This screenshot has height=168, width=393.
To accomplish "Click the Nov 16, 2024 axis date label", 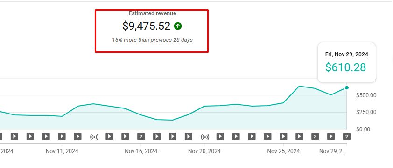I will (141, 151).
